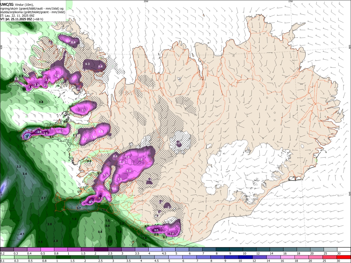Viewport: 351px width, 263px height.
Task: Click the 'slydda/snjókoma (grátt/bleikt/grænt' legend line
Action: tap(33, 12)
